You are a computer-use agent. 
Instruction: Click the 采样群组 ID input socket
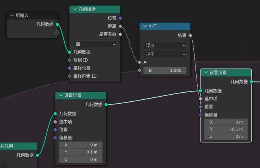tap(69, 76)
